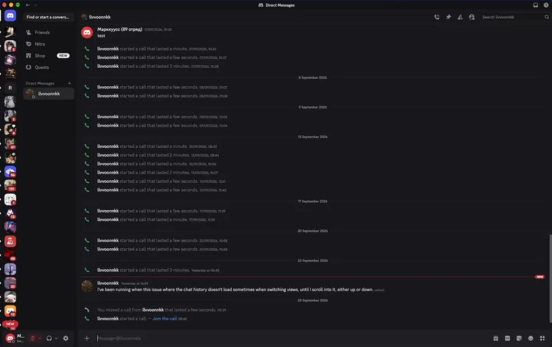Open Discord home direct messages icon
The width and height of the screenshot is (552, 347).
tap(10, 16)
